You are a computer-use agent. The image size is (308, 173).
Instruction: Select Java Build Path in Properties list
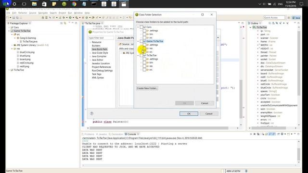click(x=100, y=49)
